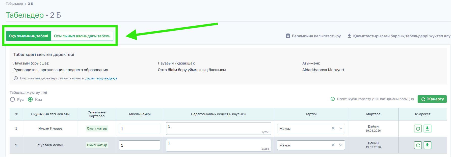Click download icon for Имран Имраев row
Viewport: 451px width, 157px height.
427,129
